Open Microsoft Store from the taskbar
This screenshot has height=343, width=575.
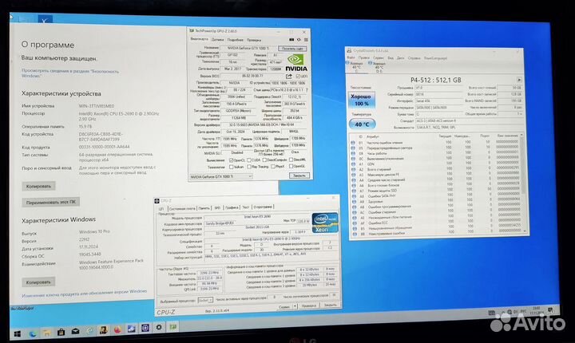61,332
